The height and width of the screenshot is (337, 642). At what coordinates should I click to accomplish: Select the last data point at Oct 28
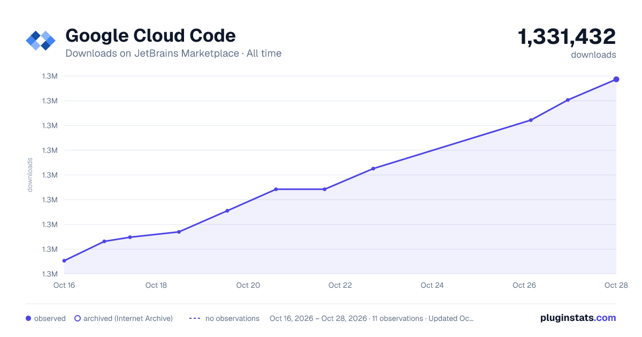pyautogui.click(x=616, y=79)
